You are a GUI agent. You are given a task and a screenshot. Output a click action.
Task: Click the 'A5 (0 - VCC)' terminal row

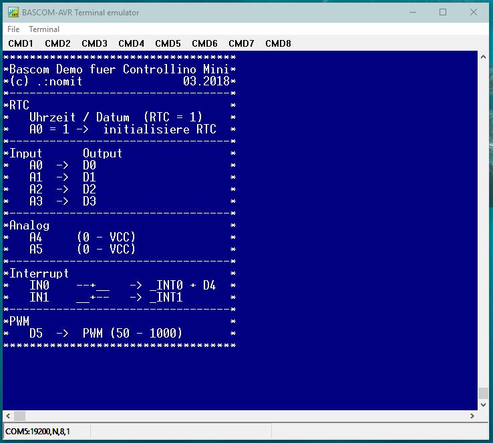[82, 249]
